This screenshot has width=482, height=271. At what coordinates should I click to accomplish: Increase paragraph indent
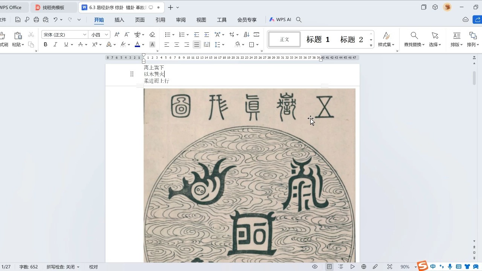206,35
